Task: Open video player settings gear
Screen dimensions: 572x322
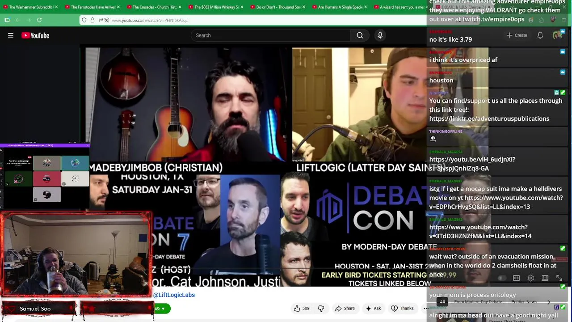Action: 530,278
